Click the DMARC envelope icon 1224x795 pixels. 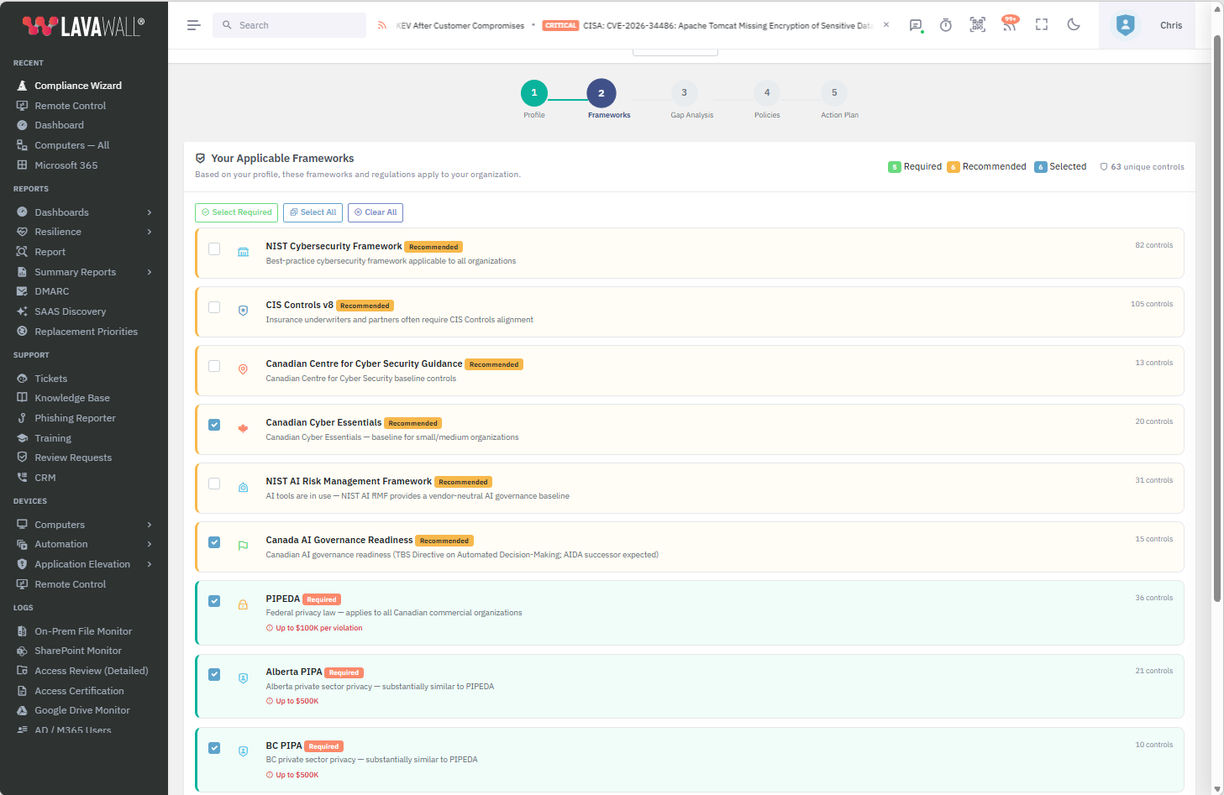pos(22,291)
